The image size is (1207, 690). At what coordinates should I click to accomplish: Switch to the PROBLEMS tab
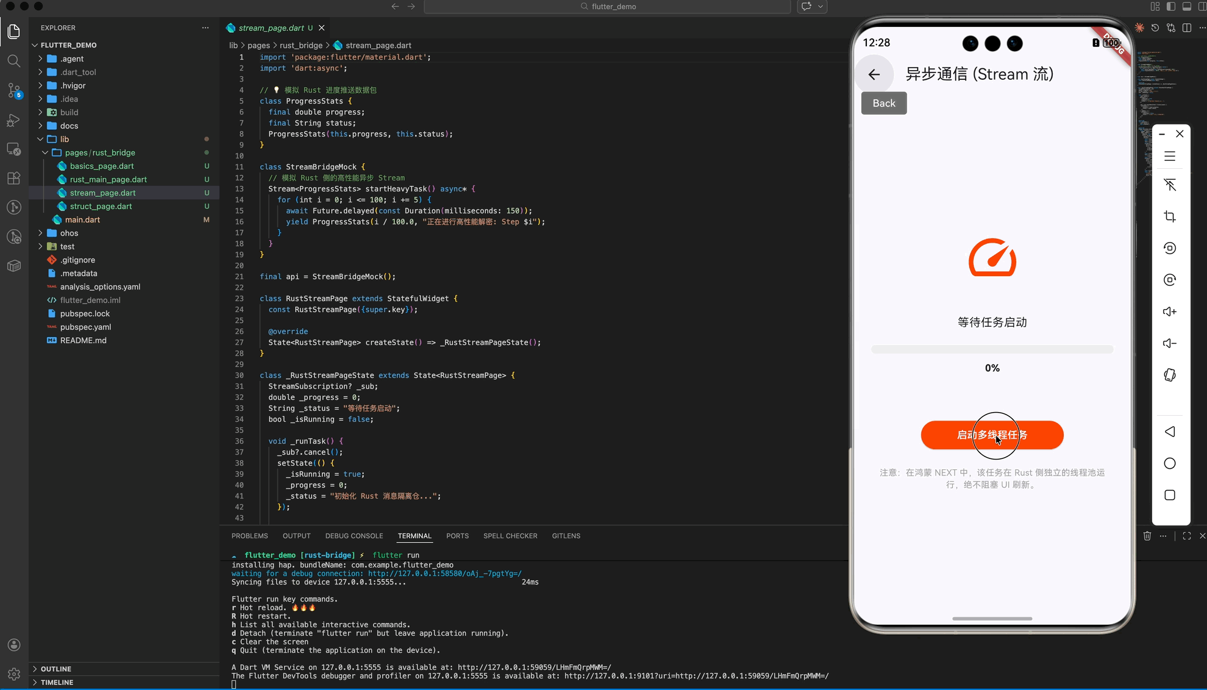(x=249, y=536)
